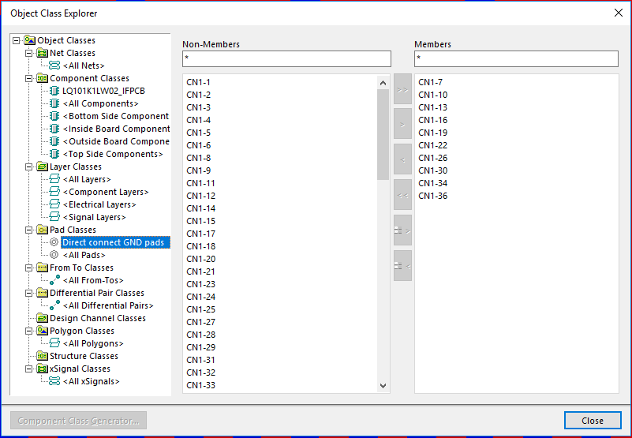
Task: Collapse the Polygon Classes node
Action: click(x=28, y=331)
